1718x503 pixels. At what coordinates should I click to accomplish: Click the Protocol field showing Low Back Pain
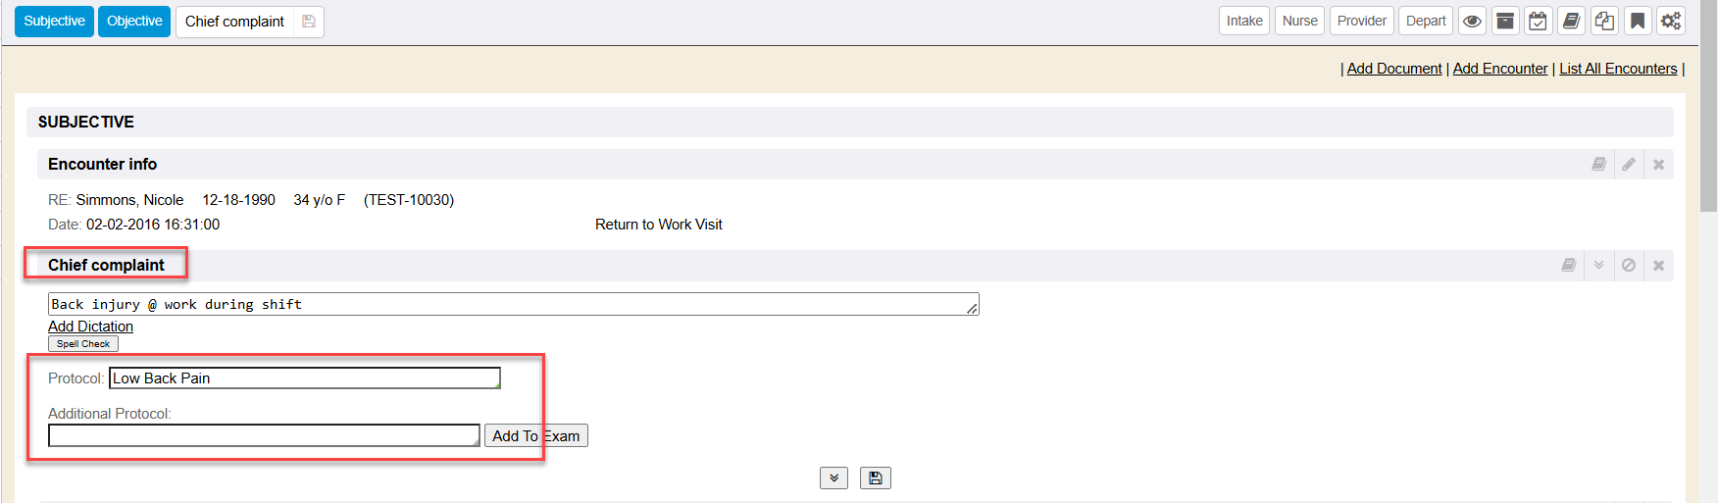tap(304, 378)
